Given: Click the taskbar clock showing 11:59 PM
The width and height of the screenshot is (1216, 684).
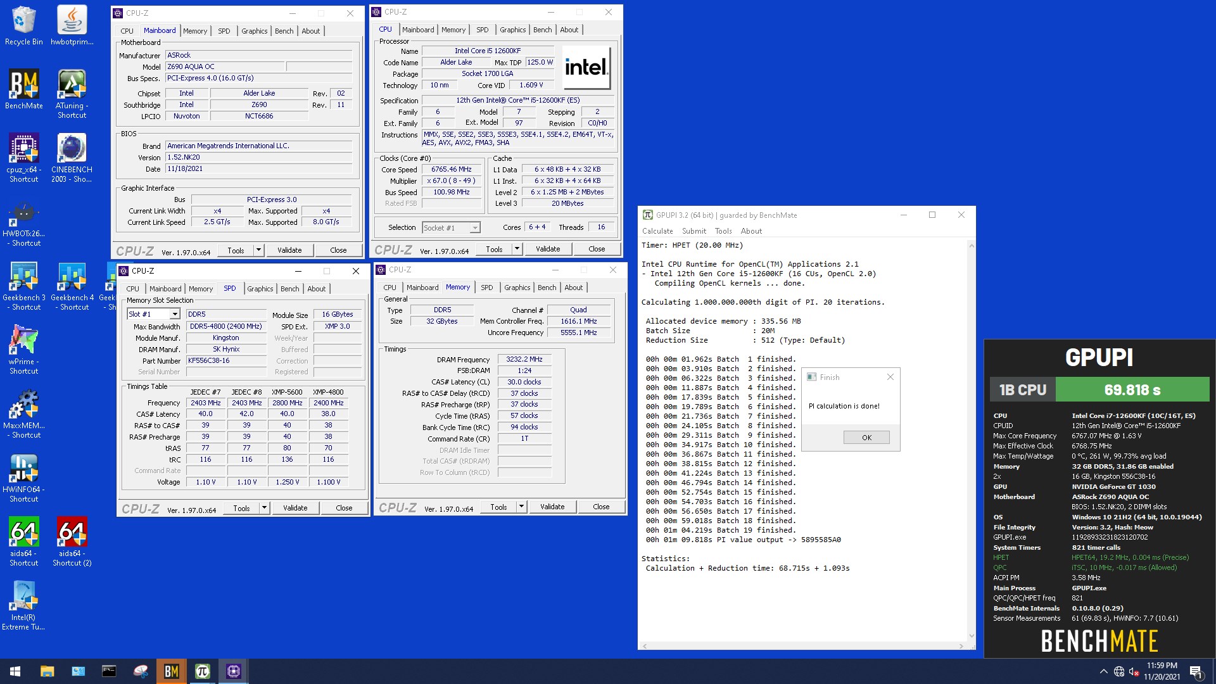Looking at the screenshot, I should (x=1162, y=671).
